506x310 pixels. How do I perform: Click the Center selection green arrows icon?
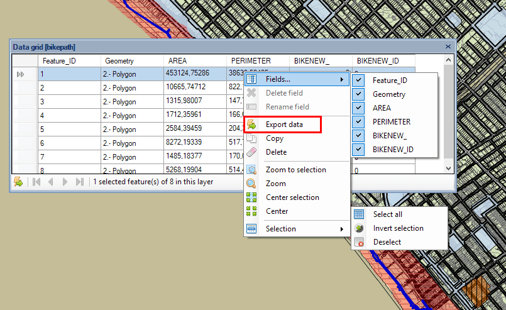tap(251, 197)
